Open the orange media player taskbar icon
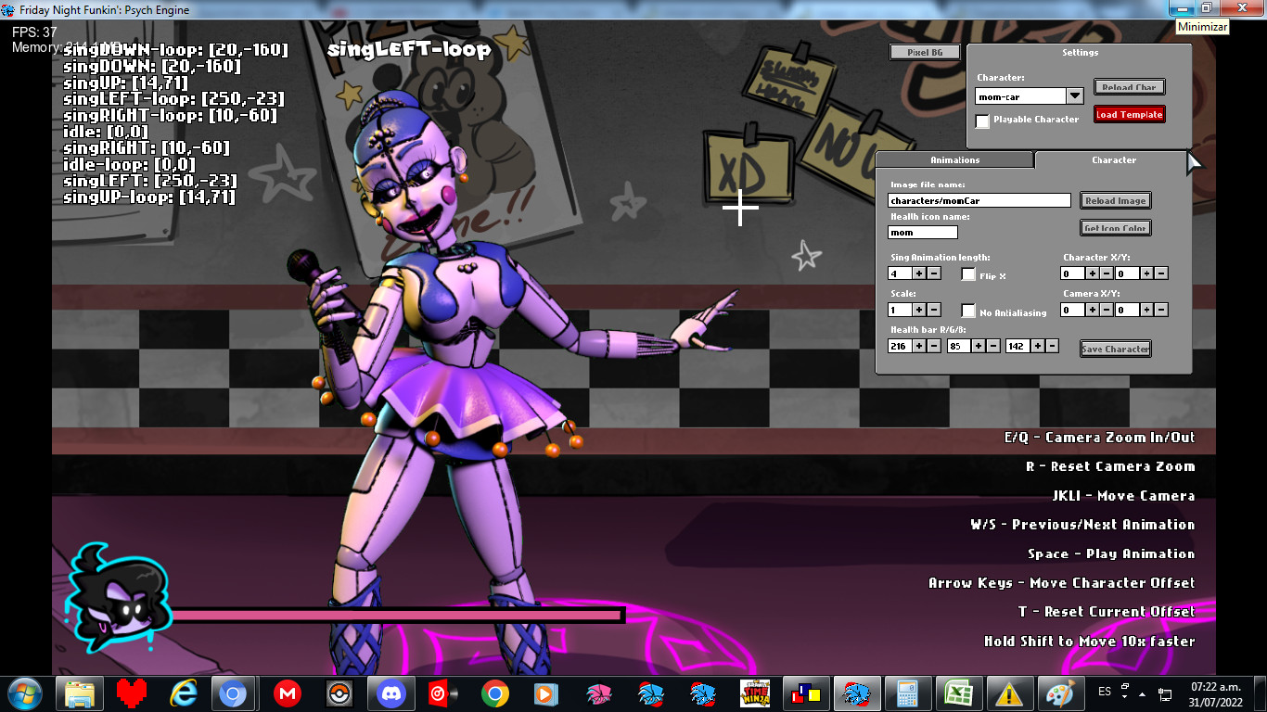The height and width of the screenshot is (712, 1267). point(547,693)
